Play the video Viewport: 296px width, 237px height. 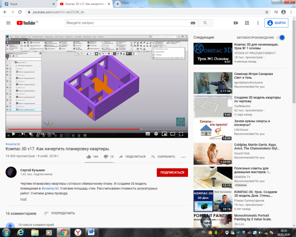click(13, 134)
